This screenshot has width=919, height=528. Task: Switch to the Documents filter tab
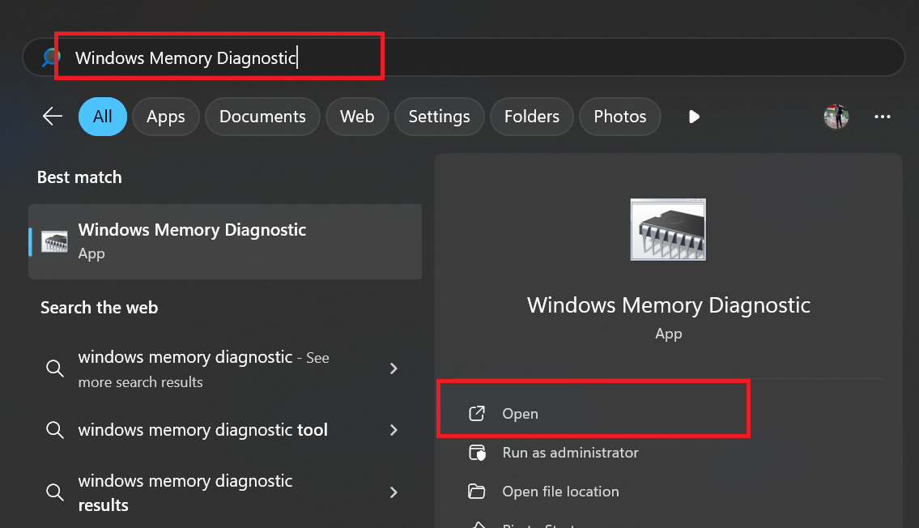click(262, 117)
